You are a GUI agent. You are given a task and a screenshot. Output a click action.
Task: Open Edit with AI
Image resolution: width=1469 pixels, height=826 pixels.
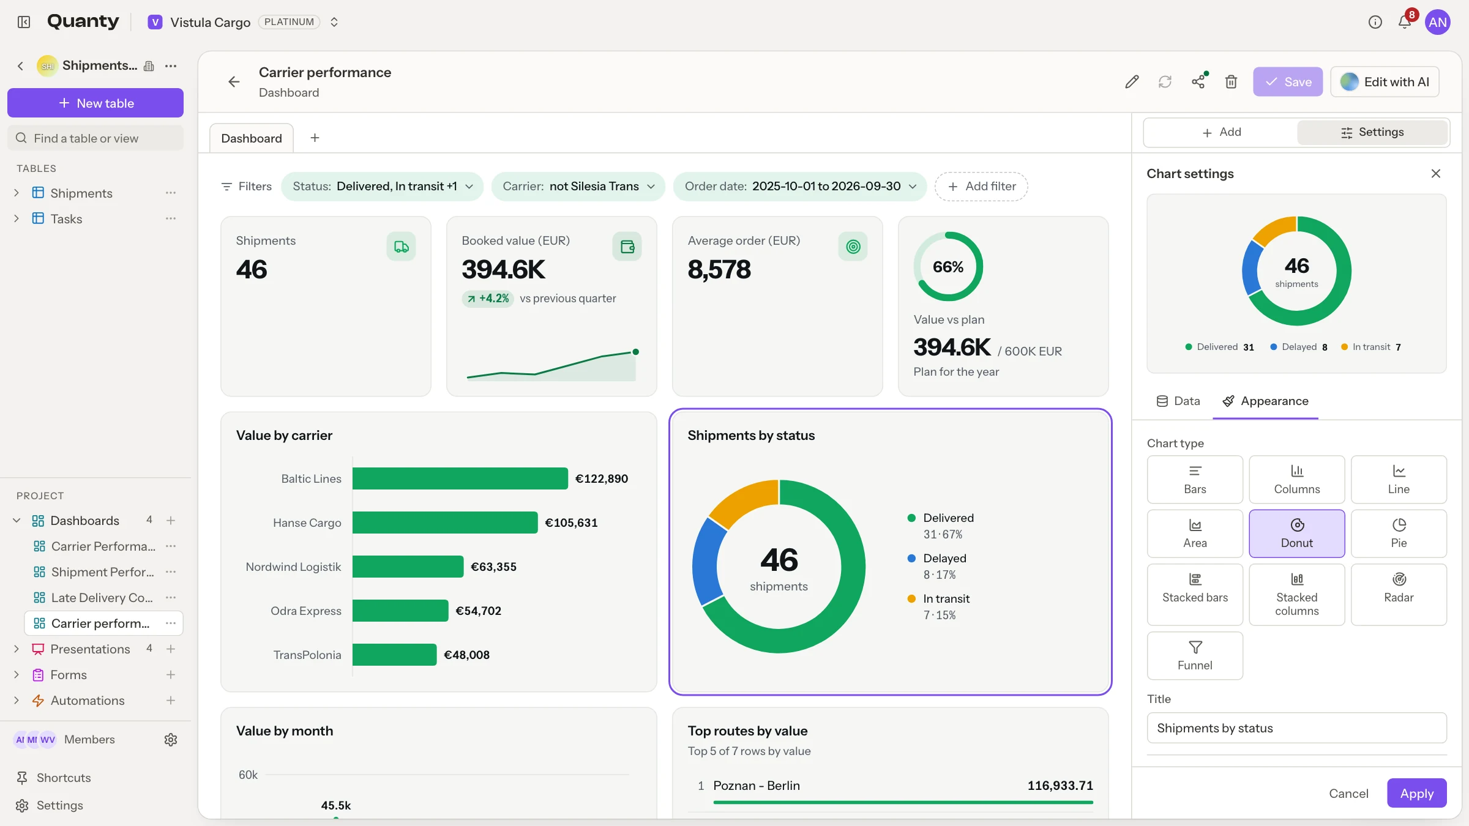coord(1385,82)
